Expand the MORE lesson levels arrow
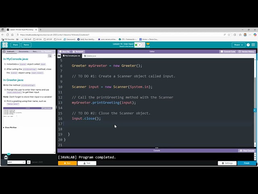 148,45
